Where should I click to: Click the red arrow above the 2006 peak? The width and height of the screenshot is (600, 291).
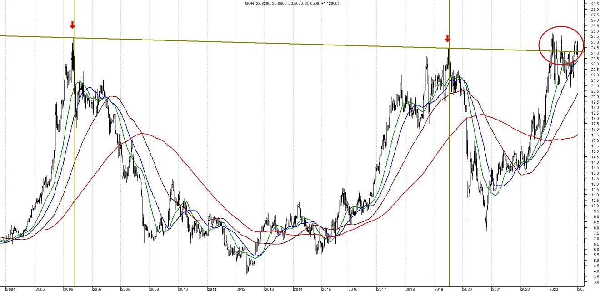(72, 25)
